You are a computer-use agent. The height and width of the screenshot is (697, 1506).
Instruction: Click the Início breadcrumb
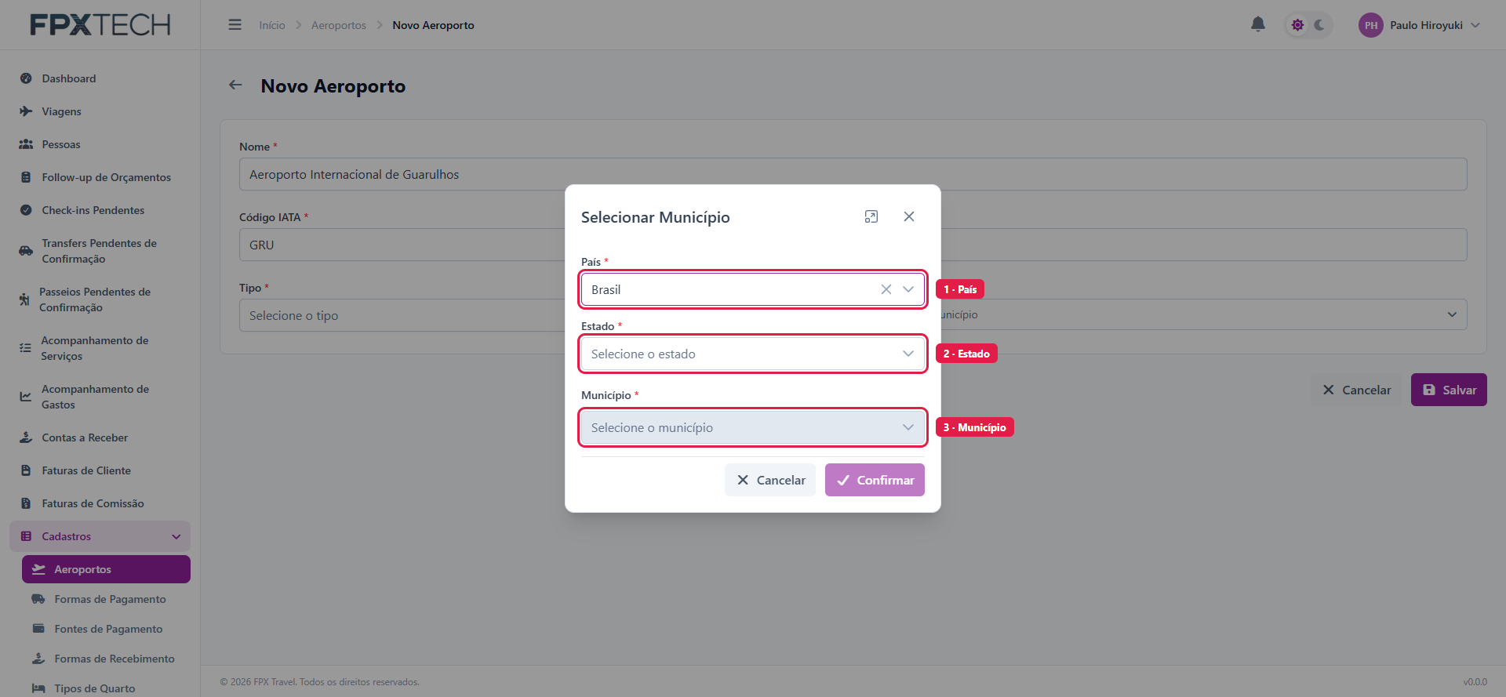click(x=272, y=25)
